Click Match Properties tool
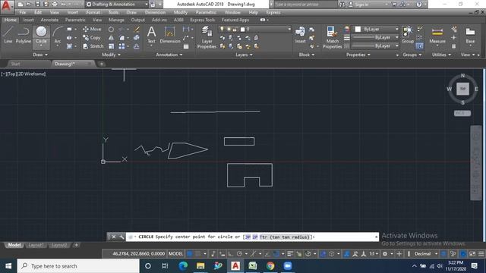486x273 pixels. [x=333, y=37]
